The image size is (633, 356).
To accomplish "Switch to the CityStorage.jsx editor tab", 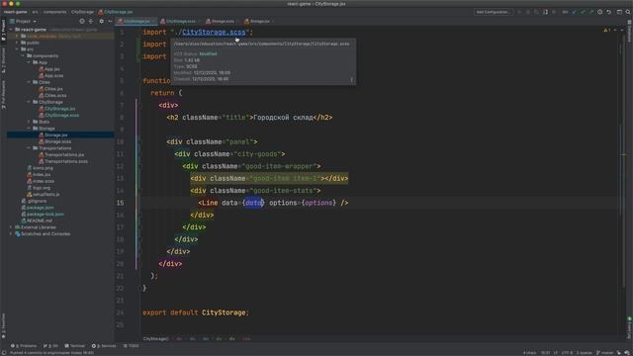I will tap(136, 21).
